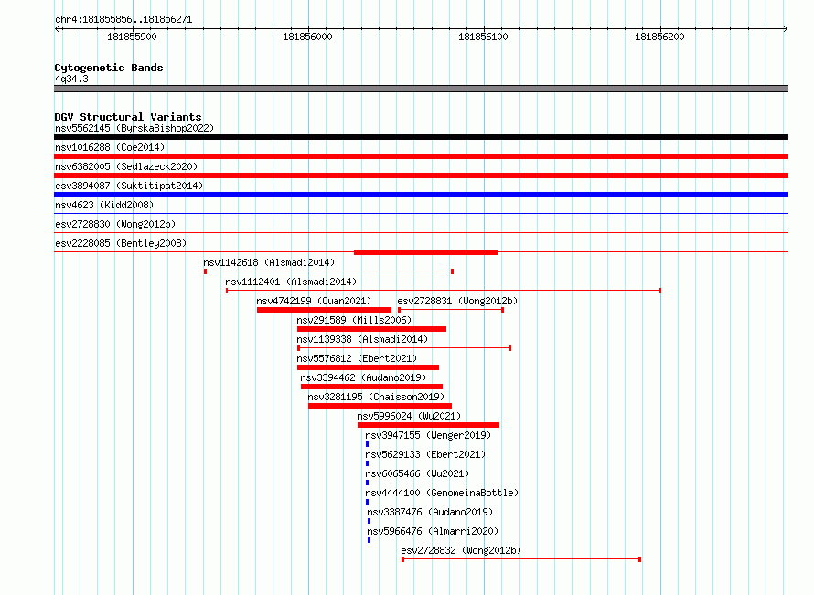The width and height of the screenshot is (814, 595).
Task: Open the nsv4742199 (Quan2021) label
Action: [314, 301]
